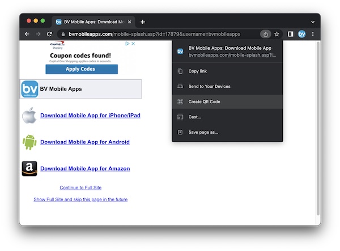
Task: Select Cast... from share menu
Action: pyautogui.click(x=227, y=117)
